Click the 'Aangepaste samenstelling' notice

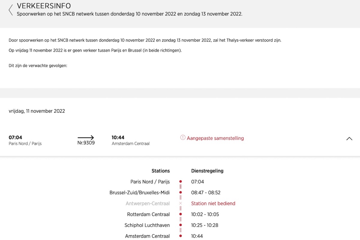(215, 138)
